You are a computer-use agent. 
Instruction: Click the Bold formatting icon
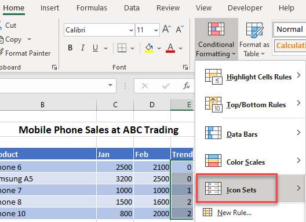(x=70, y=48)
